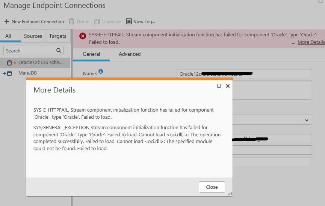Click the New Endpoint Connection plus icon
325x206 pixels.
6,22
